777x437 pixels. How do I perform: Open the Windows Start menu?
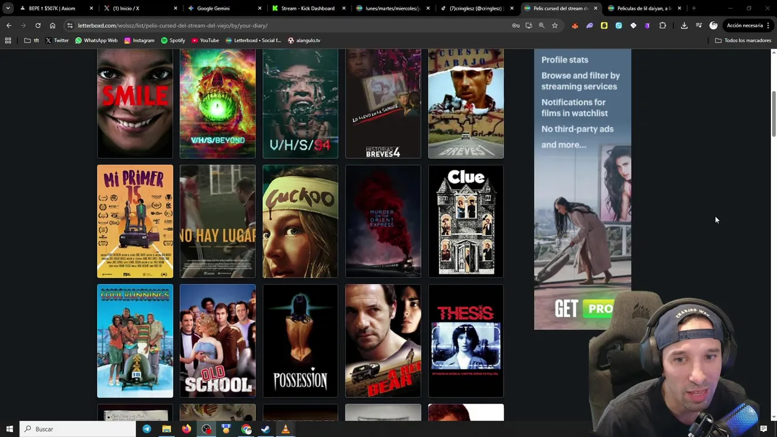pos(9,429)
